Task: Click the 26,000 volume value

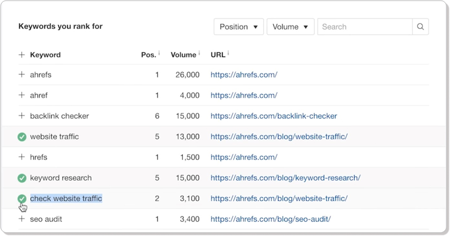Action: (188, 75)
